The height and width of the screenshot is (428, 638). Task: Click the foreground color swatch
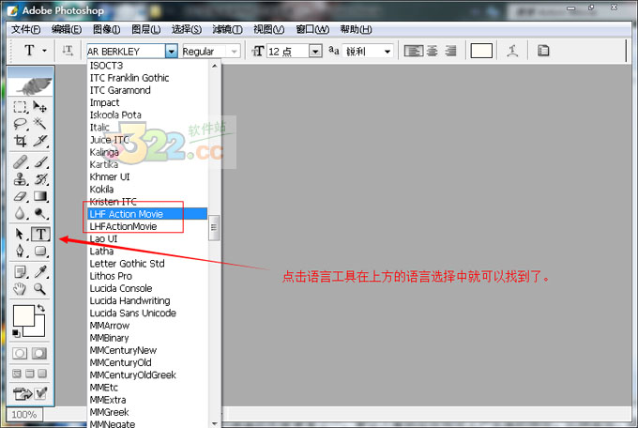pos(23,316)
